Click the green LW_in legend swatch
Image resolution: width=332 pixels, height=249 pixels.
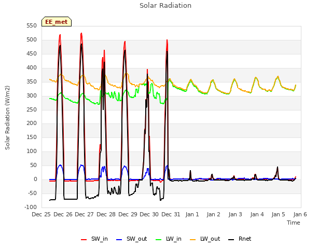[159, 240]
